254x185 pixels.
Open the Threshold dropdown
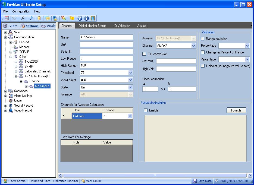130,73
